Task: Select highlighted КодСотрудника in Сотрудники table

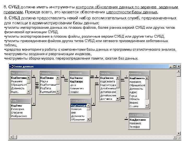Action: (x=79, y=106)
